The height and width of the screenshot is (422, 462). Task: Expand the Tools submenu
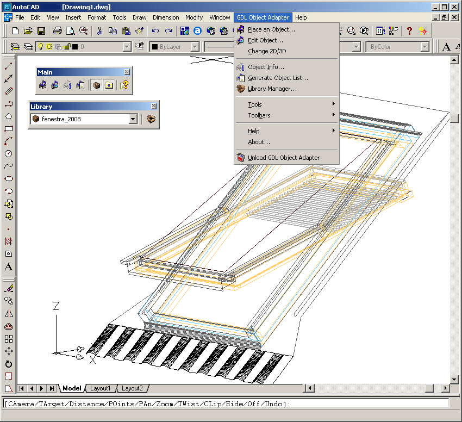(287, 104)
